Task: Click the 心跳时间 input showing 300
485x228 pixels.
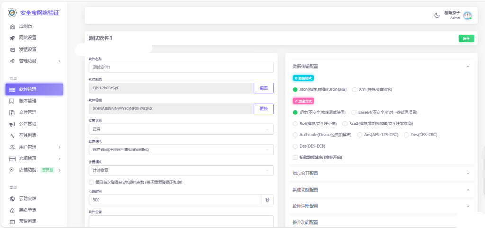Action: pyautogui.click(x=175, y=200)
